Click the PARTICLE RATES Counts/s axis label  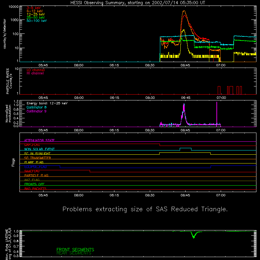click(x=9, y=82)
